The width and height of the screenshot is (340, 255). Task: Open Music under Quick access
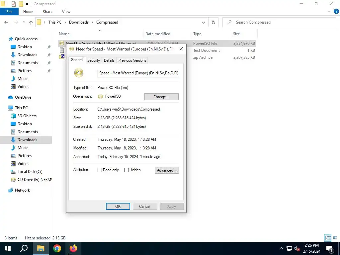click(x=23, y=78)
